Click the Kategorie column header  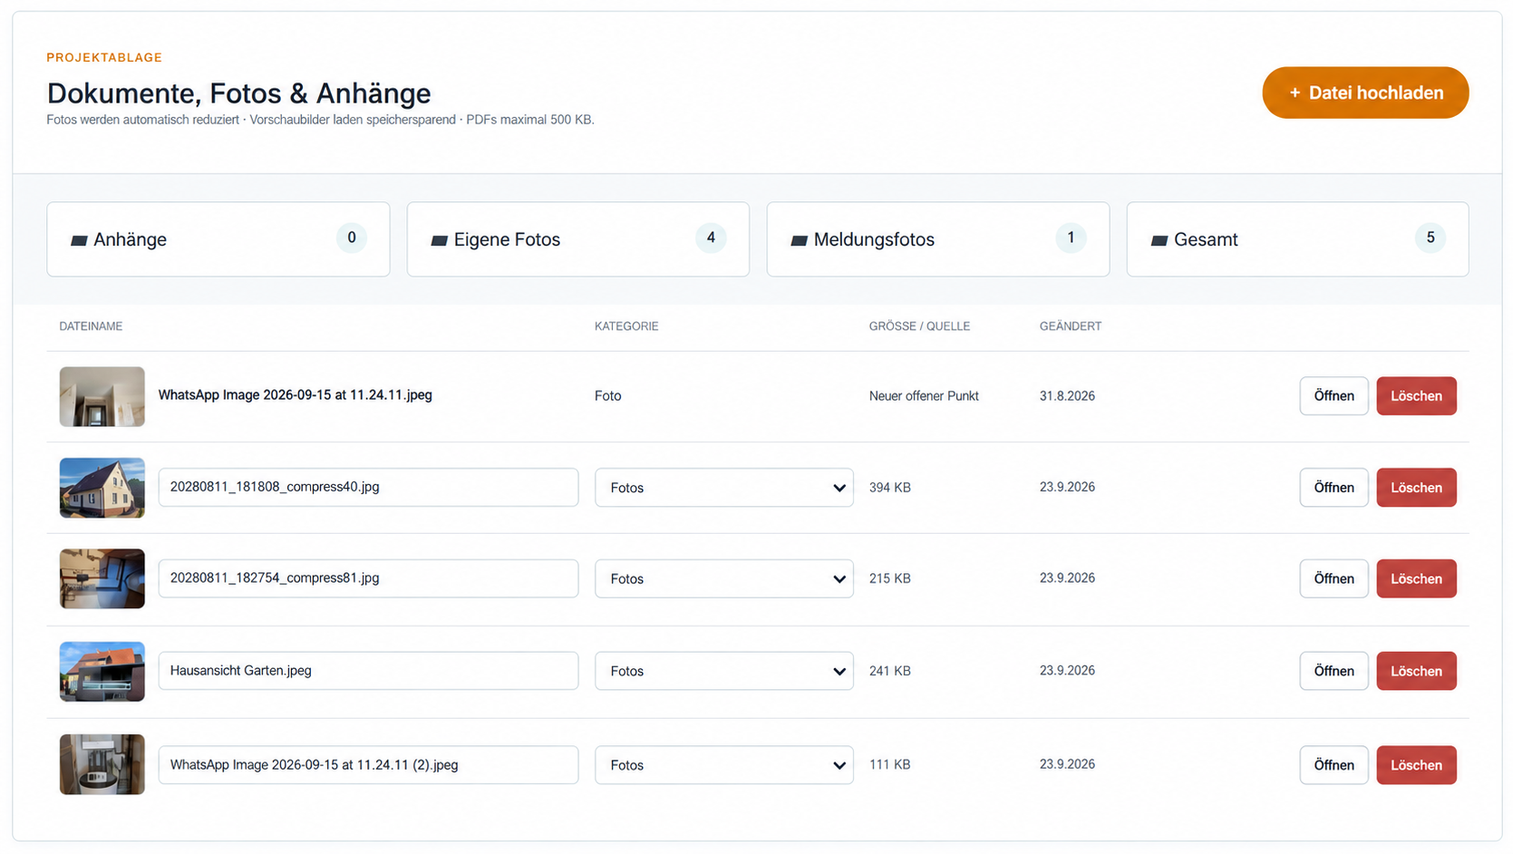[626, 326]
